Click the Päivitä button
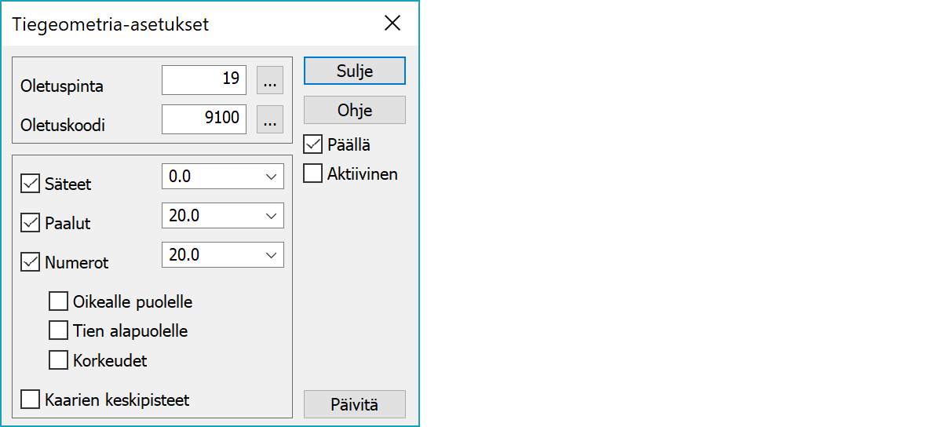Image resolution: width=942 pixels, height=427 pixels. pyautogui.click(x=355, y=404)
